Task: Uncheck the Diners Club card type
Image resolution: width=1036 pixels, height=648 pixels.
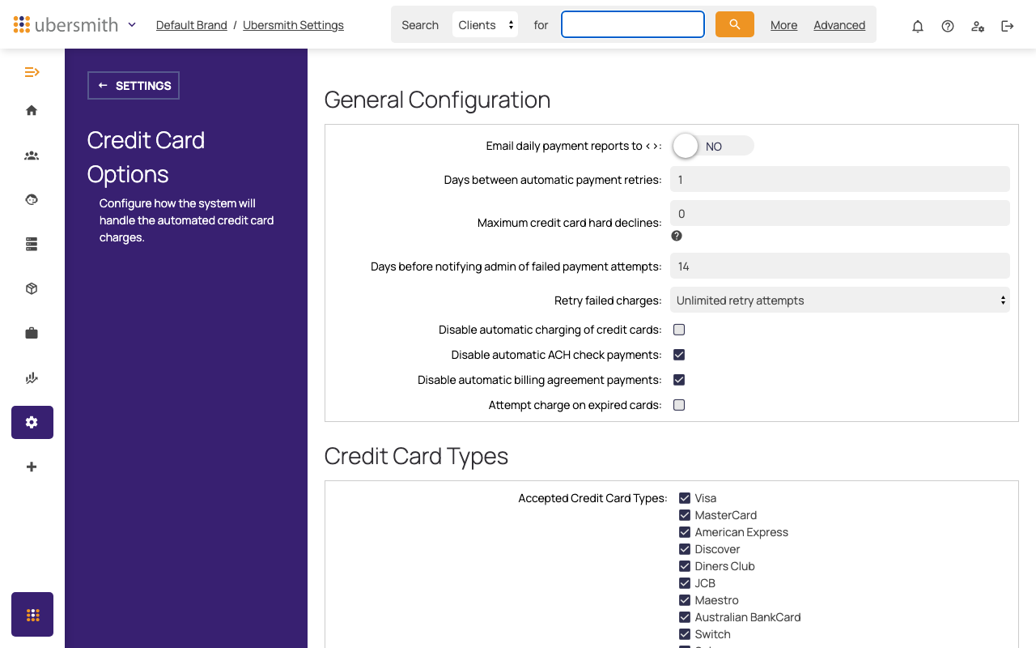Action: coord(685,566)
